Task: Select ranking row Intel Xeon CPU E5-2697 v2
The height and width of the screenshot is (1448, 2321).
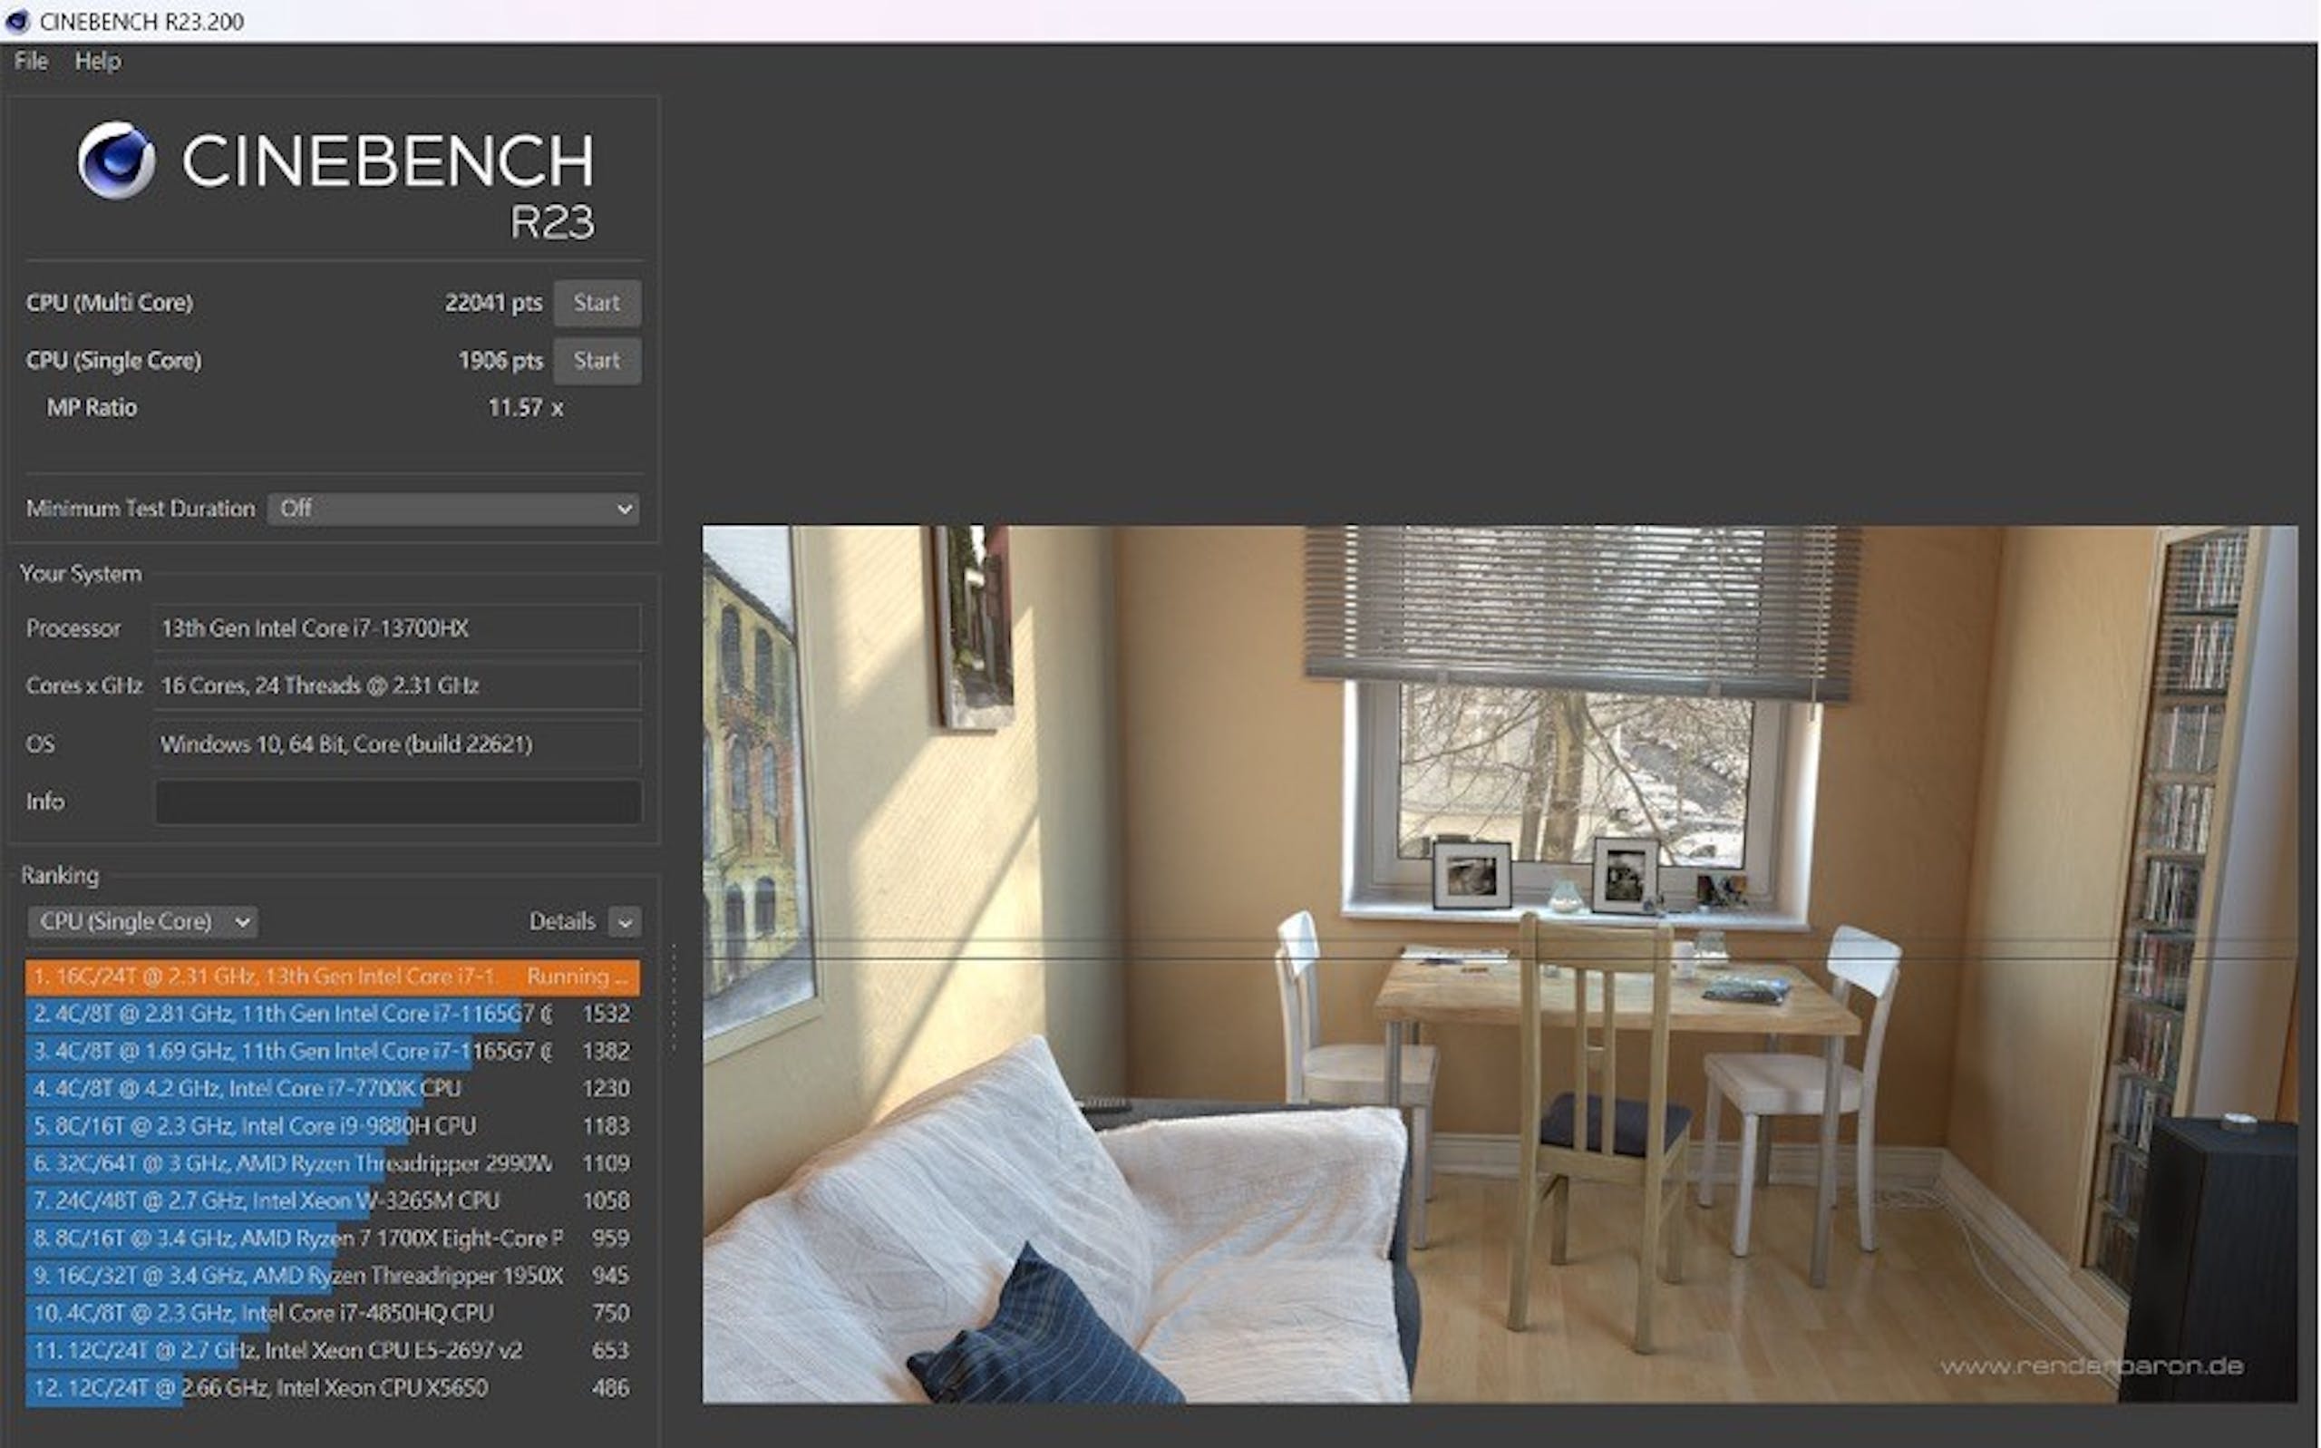Action: [x=332, y=1350]
